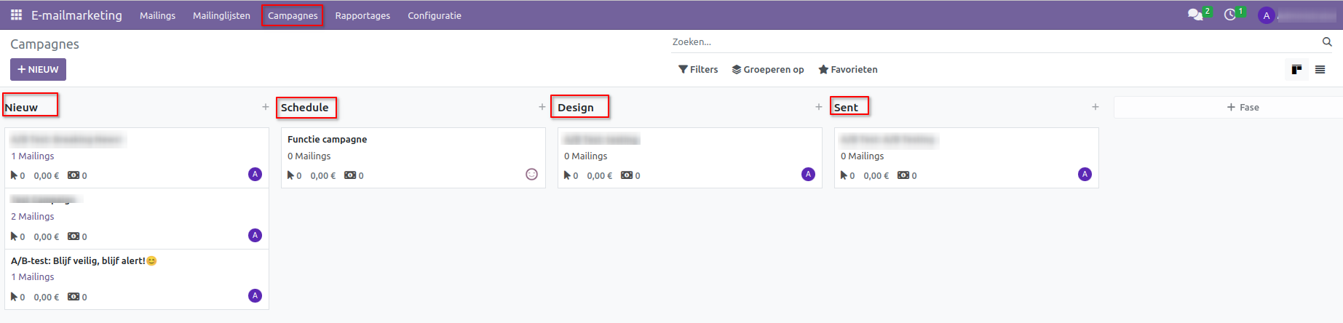The height and width of the screenshot is (323, 1343).
Task: Click avatar on the Sent column card
Action: pos(1085,174)
